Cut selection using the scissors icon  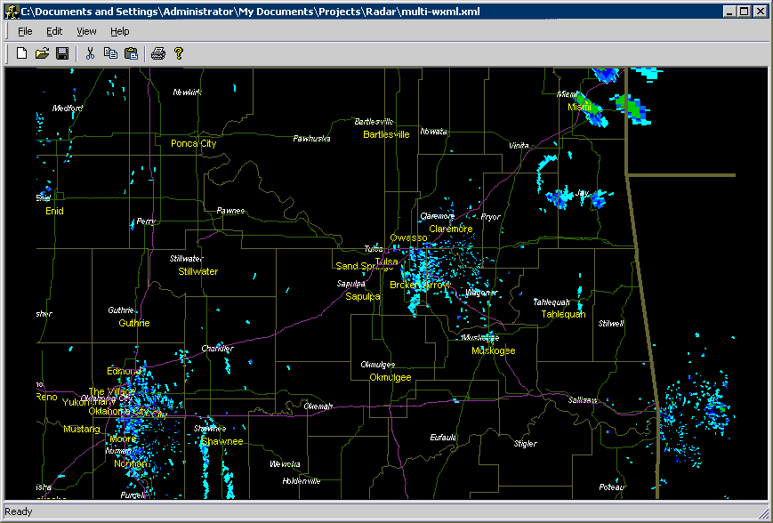coord(90,52)
